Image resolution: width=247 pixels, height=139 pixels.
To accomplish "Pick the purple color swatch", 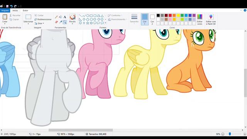I will [x=194, y=15].
